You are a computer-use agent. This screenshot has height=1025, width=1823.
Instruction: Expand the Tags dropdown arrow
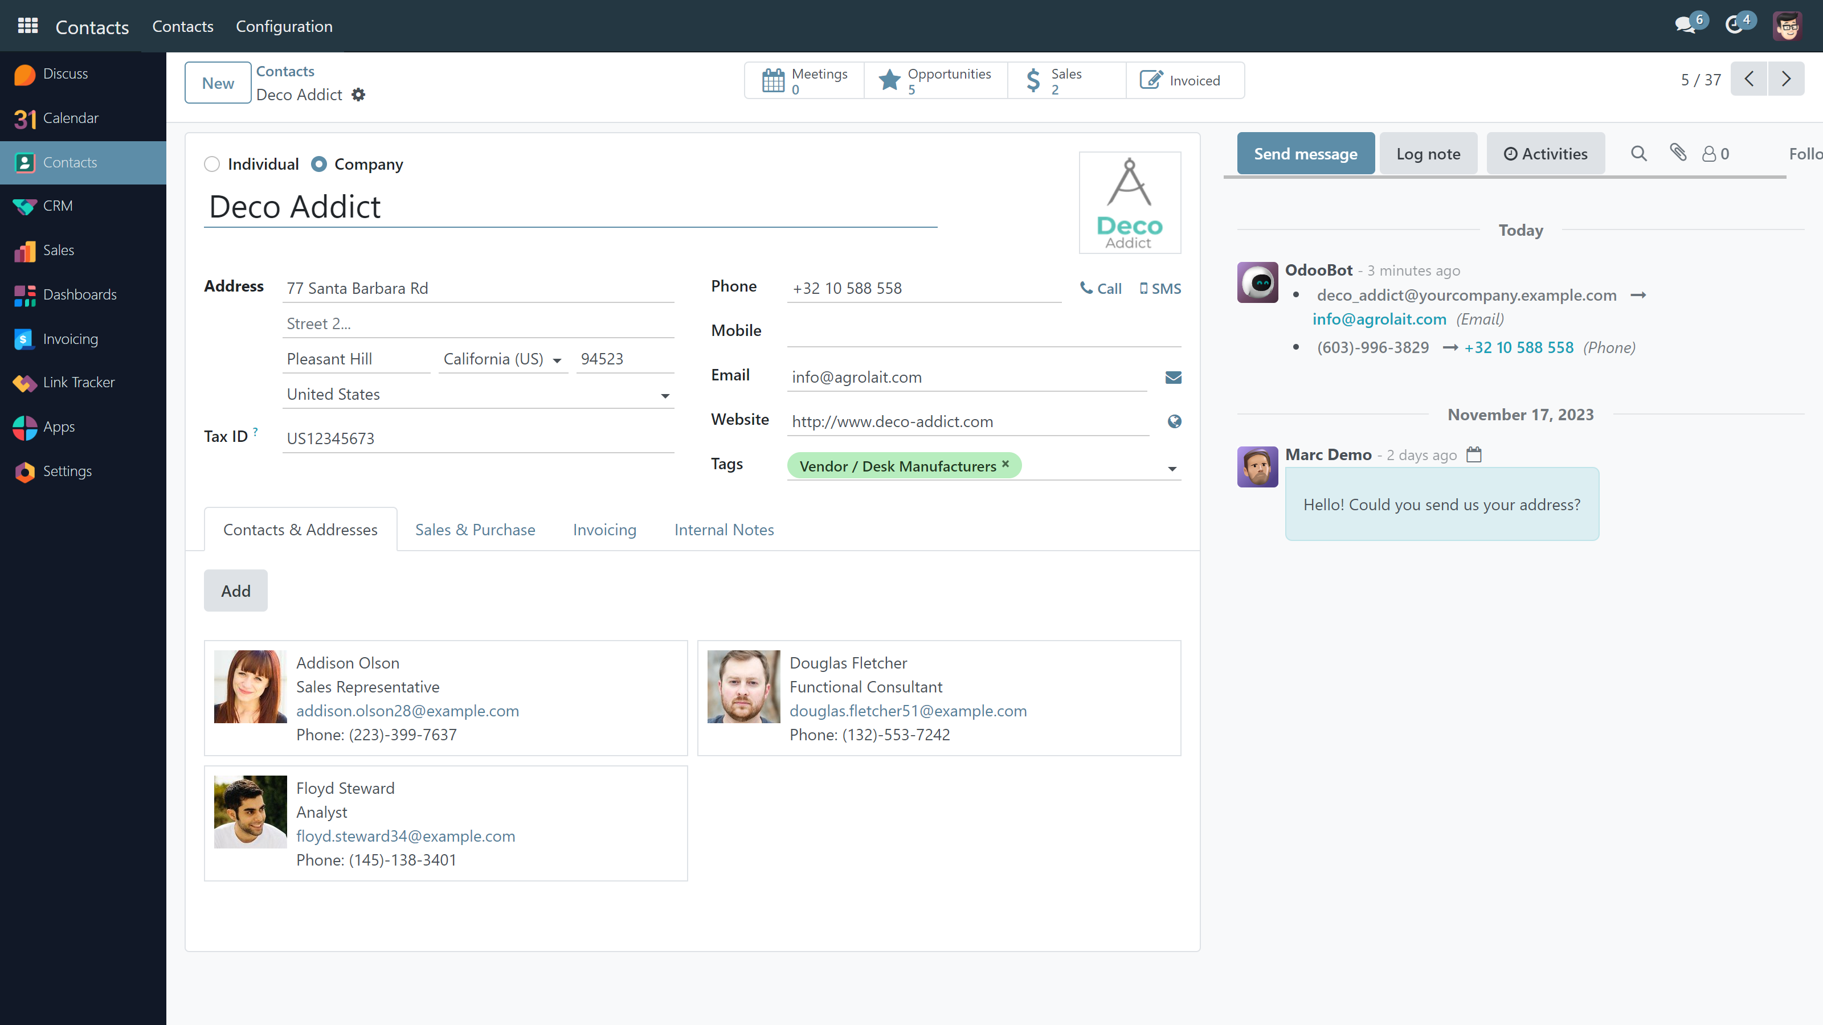pyautogui.click(x=1172, y=469)
